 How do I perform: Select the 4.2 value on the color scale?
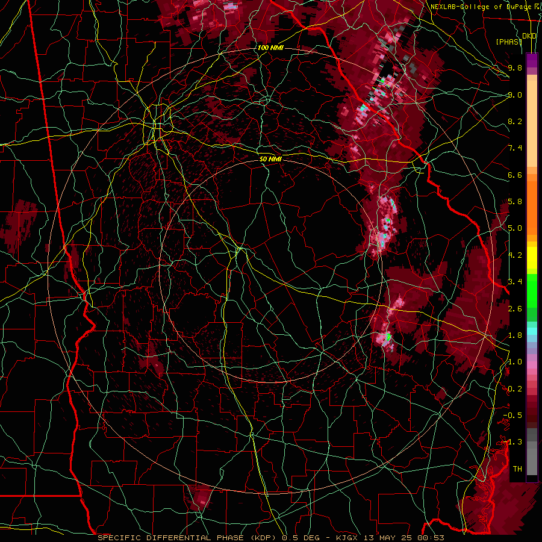[x=515, y=255]
